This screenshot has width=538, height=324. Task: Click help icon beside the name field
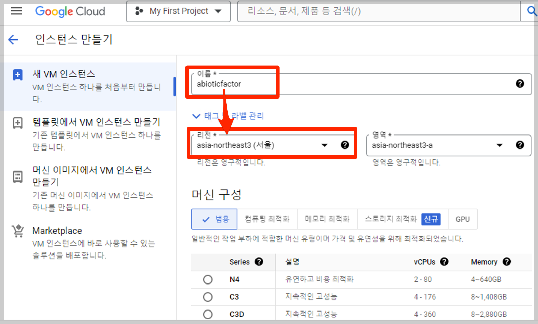tap(520, 84)
